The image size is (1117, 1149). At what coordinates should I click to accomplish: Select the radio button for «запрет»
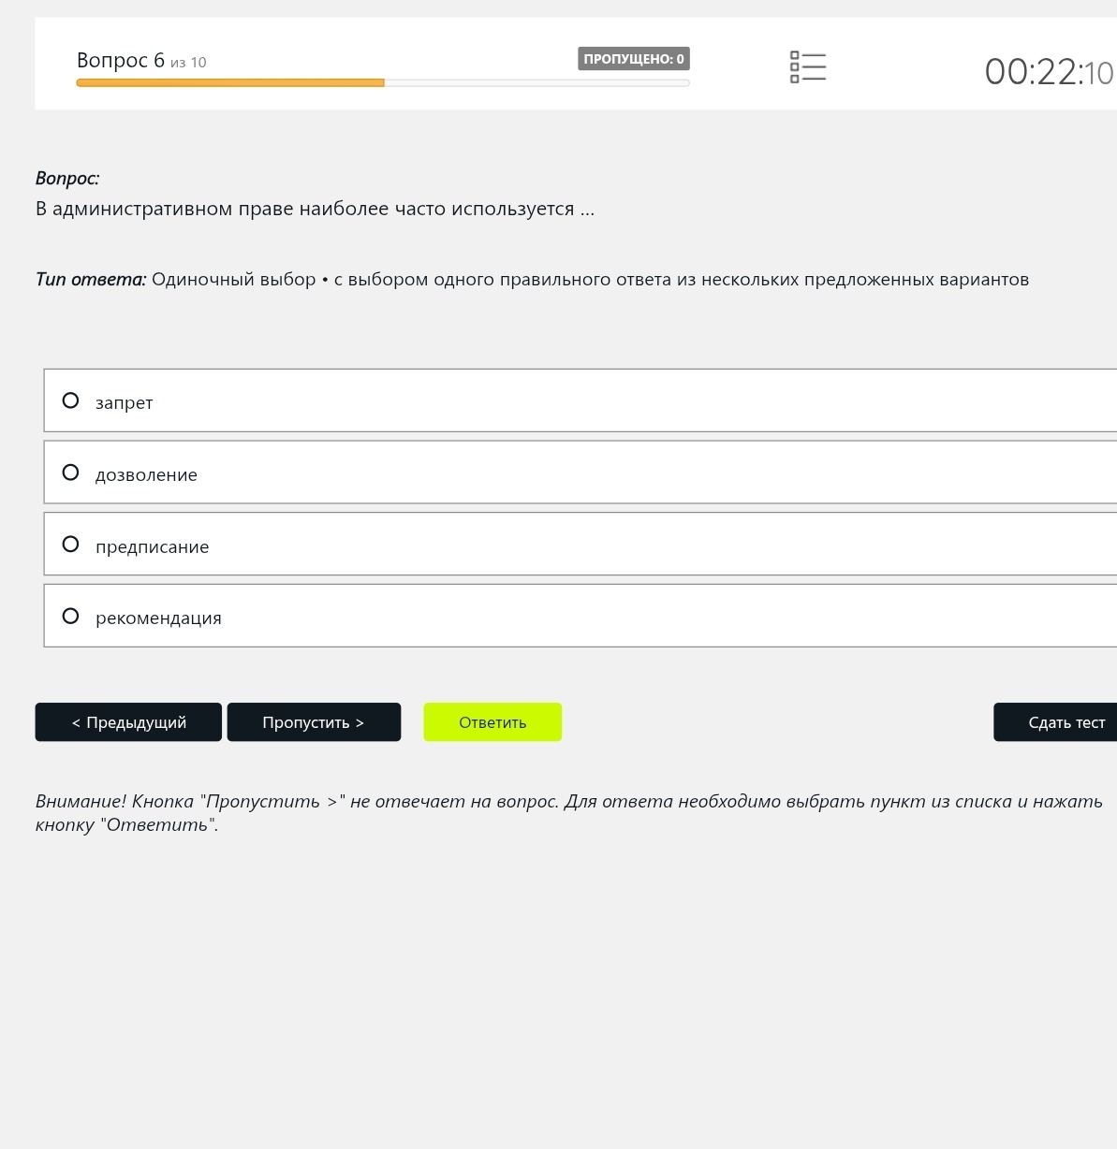click(x=70, y=400)
